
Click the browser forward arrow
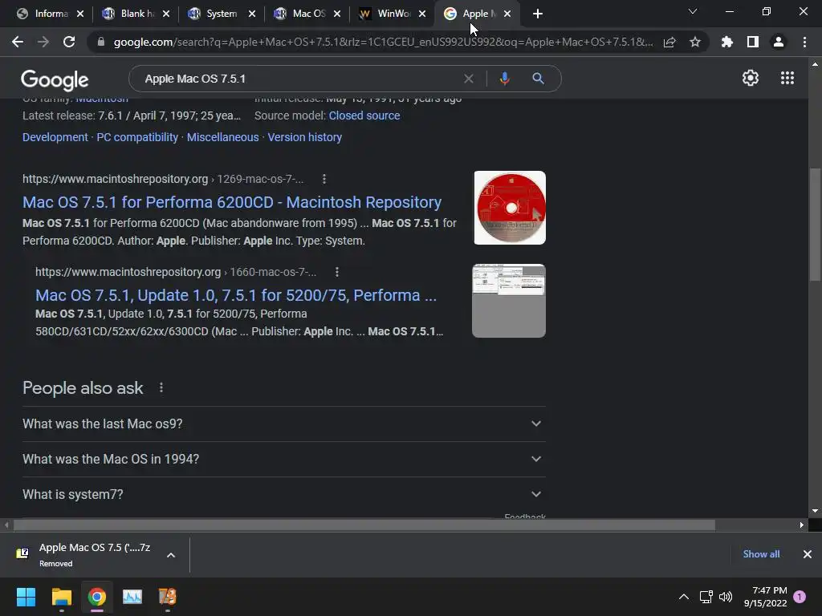point(43,42)
